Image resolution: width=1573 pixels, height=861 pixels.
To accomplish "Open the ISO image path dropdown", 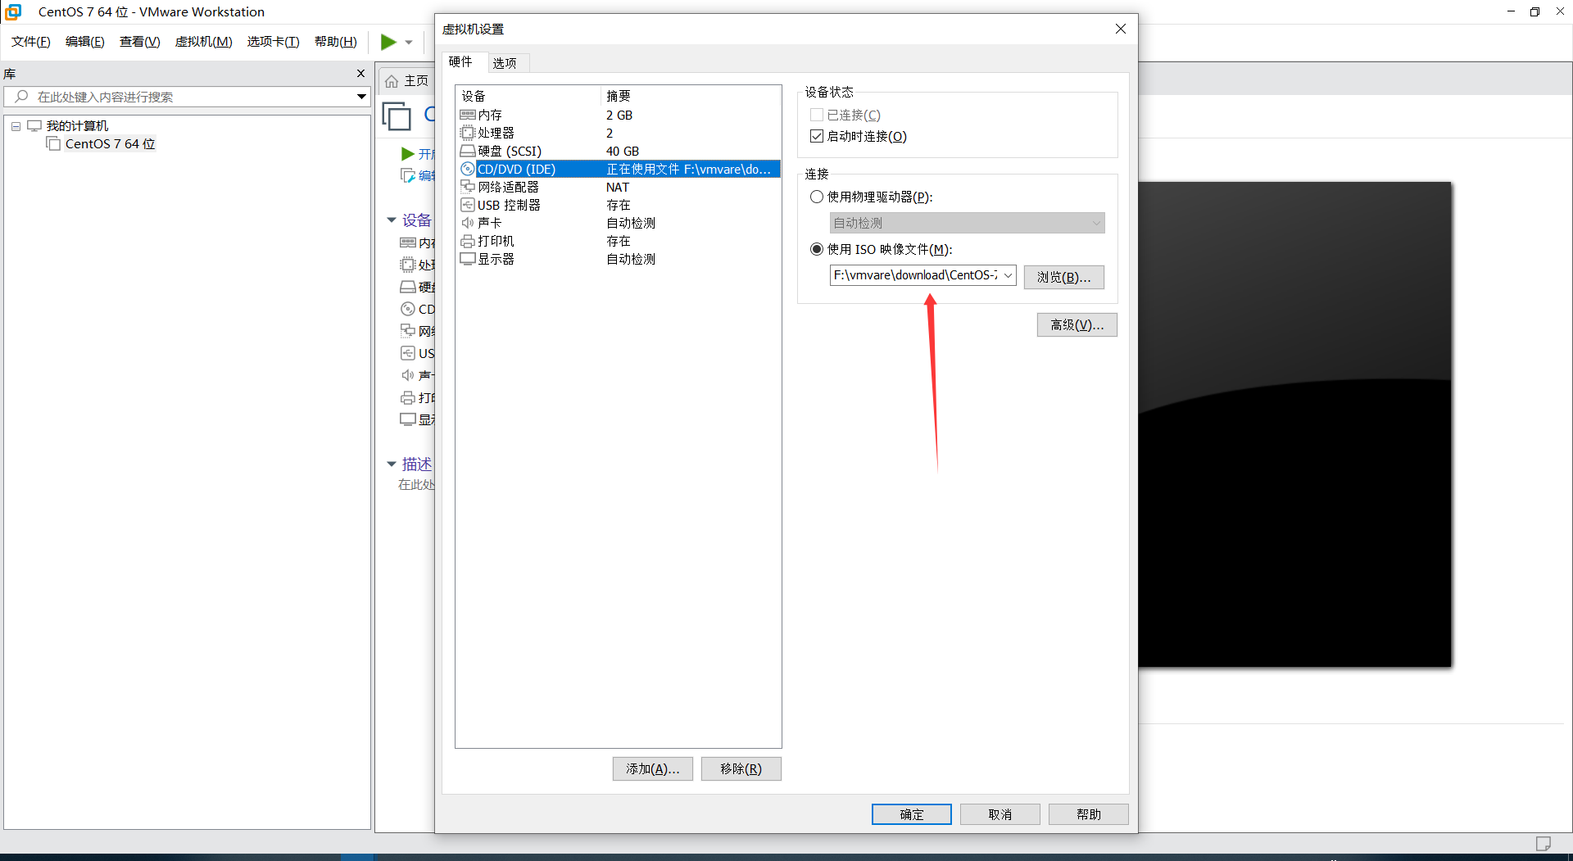I will pos(1009,275).
